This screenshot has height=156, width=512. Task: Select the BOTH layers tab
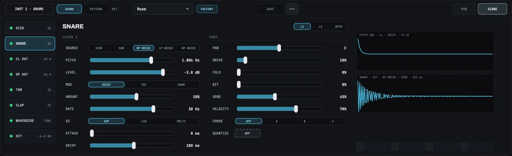coord(339,27)
